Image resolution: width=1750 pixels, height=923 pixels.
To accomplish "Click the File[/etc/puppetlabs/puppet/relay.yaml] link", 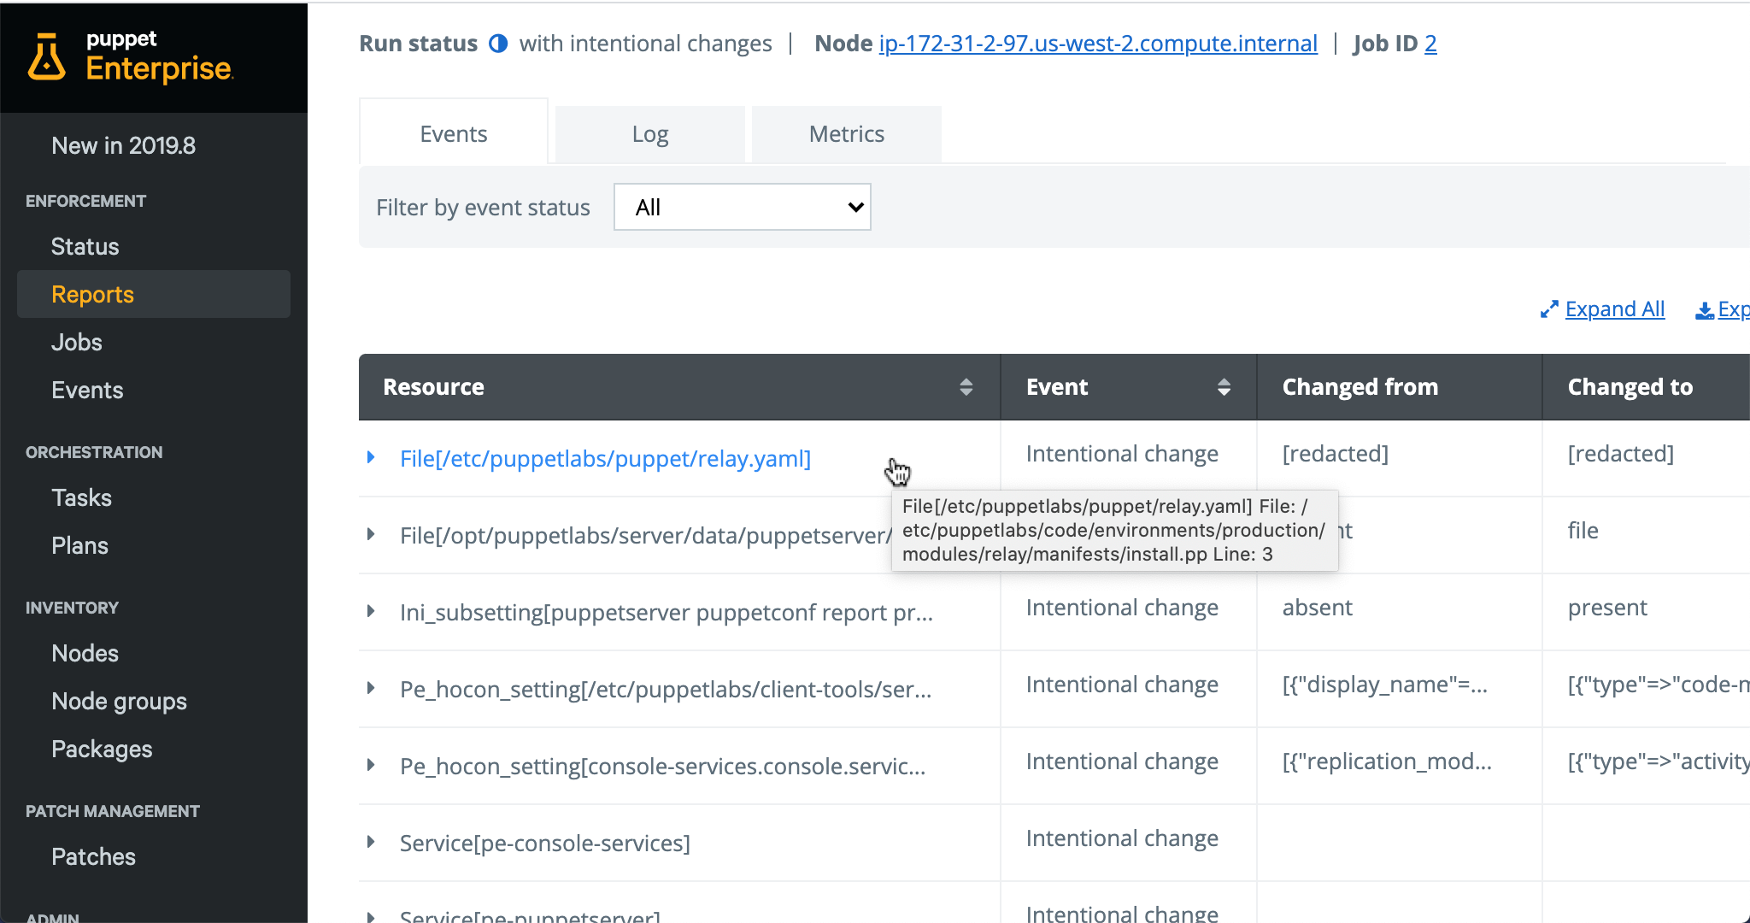I will (x=605, y=459).
